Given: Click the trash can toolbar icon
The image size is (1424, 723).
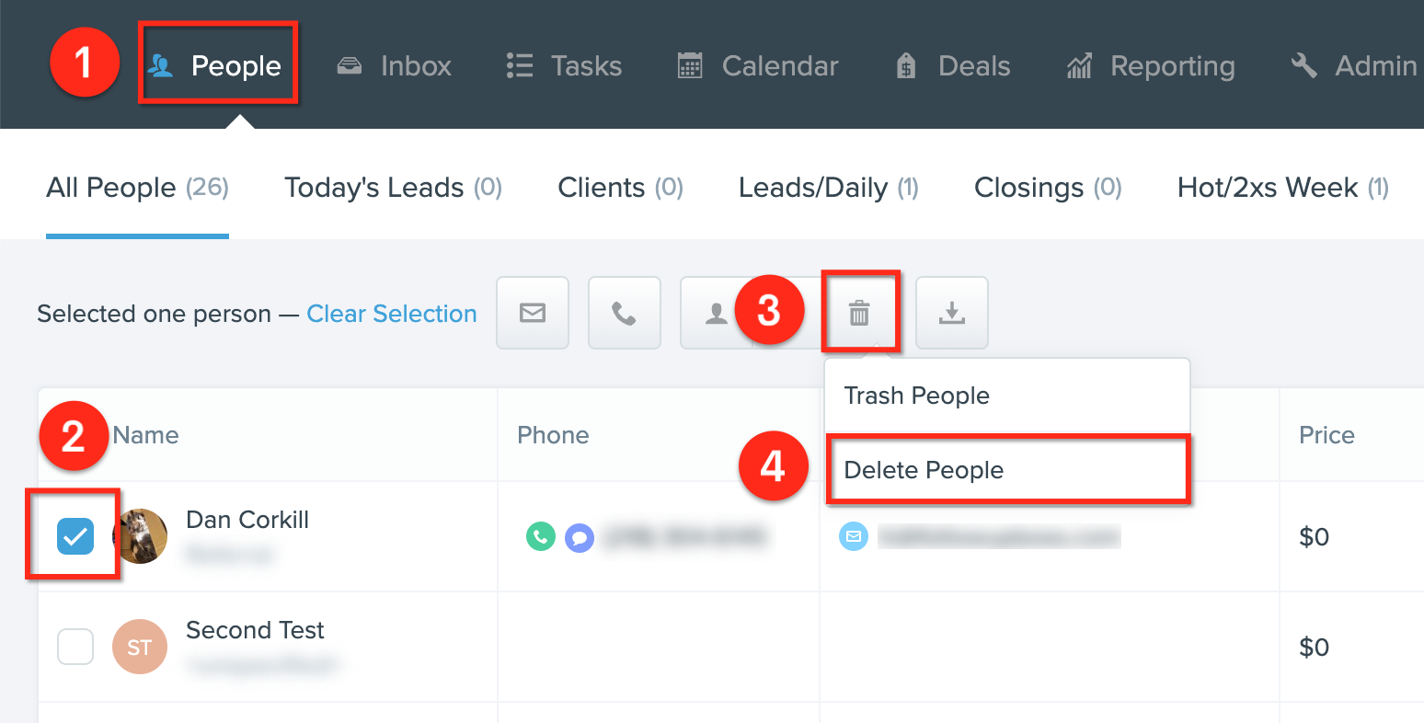Looking at the screenshot, I should coord(859,313).
